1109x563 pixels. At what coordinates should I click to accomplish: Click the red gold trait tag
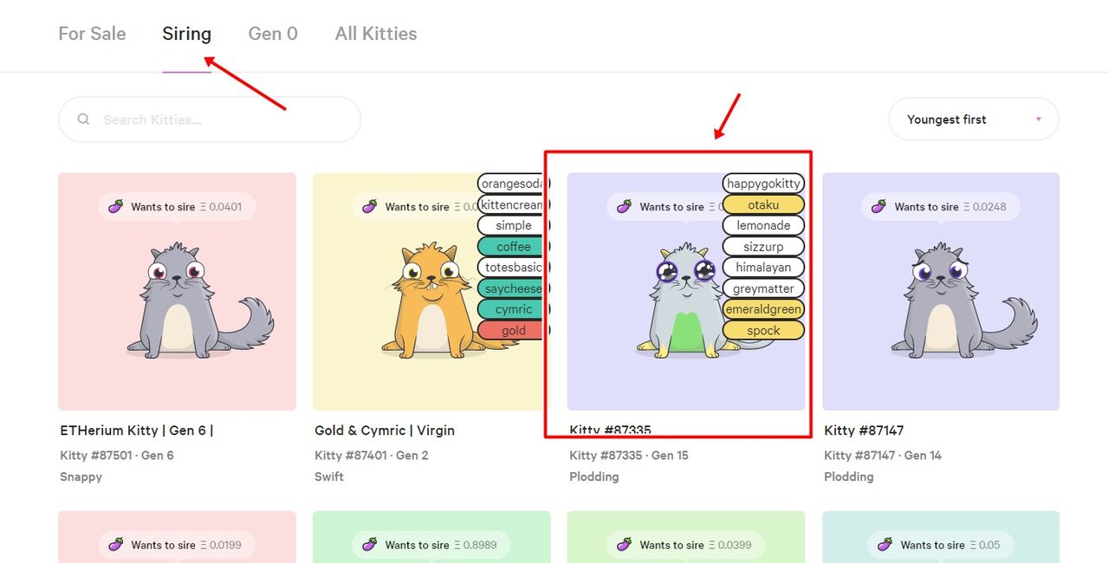[514, 331]
